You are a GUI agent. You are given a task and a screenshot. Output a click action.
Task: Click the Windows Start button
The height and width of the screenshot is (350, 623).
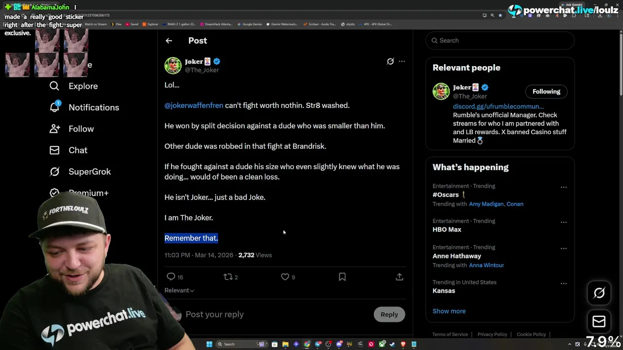coord(209,344)
